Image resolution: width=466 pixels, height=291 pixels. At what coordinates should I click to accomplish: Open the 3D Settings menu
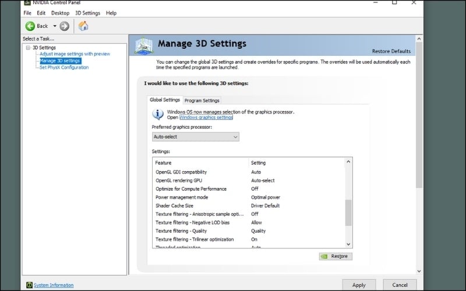(88, 13)
